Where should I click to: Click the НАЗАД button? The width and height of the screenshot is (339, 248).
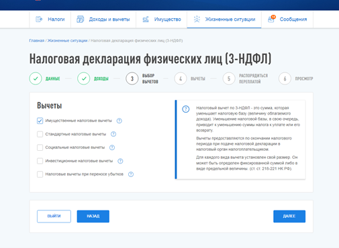point(93,216)
